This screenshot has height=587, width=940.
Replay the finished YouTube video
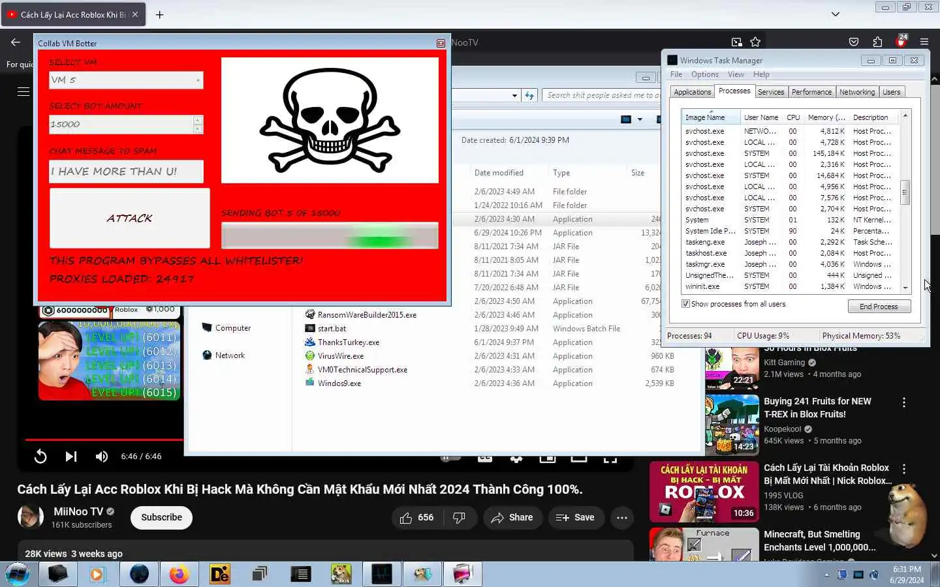tap(40, 457)
